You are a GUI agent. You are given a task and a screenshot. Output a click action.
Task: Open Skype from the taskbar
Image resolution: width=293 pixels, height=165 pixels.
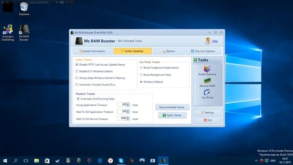click(121, 161)
